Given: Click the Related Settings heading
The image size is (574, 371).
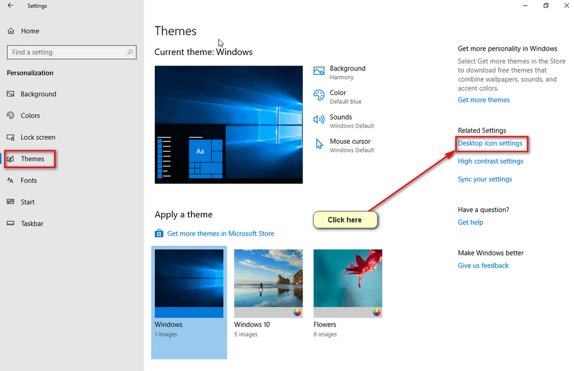Looking at the screenshot, I should click(x=481, y=131).
